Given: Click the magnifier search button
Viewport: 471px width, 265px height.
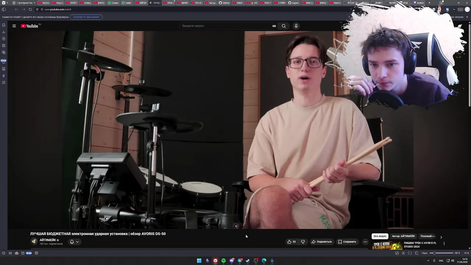Looking at the screenshot, I should point(284,26).
